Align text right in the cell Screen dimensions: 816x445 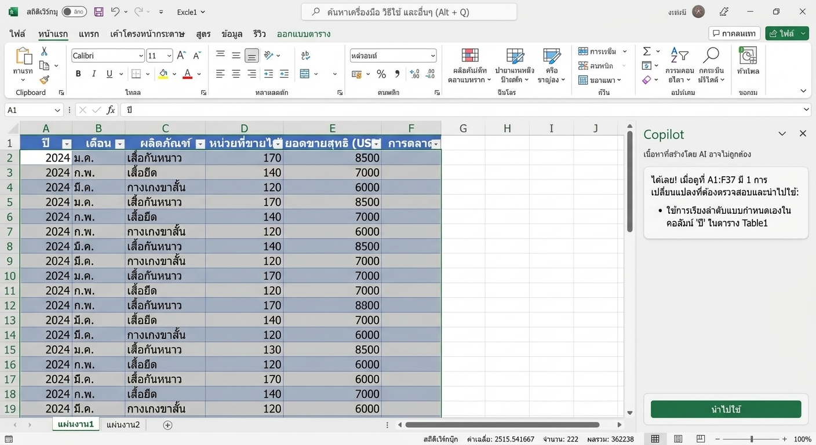point(252,74)
